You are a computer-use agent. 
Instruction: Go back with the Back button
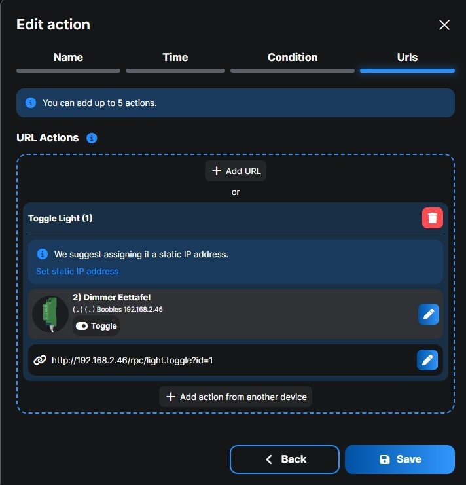(285, 459)
